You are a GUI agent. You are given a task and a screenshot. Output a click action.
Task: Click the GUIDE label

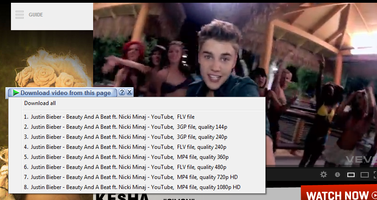(36, 15)
